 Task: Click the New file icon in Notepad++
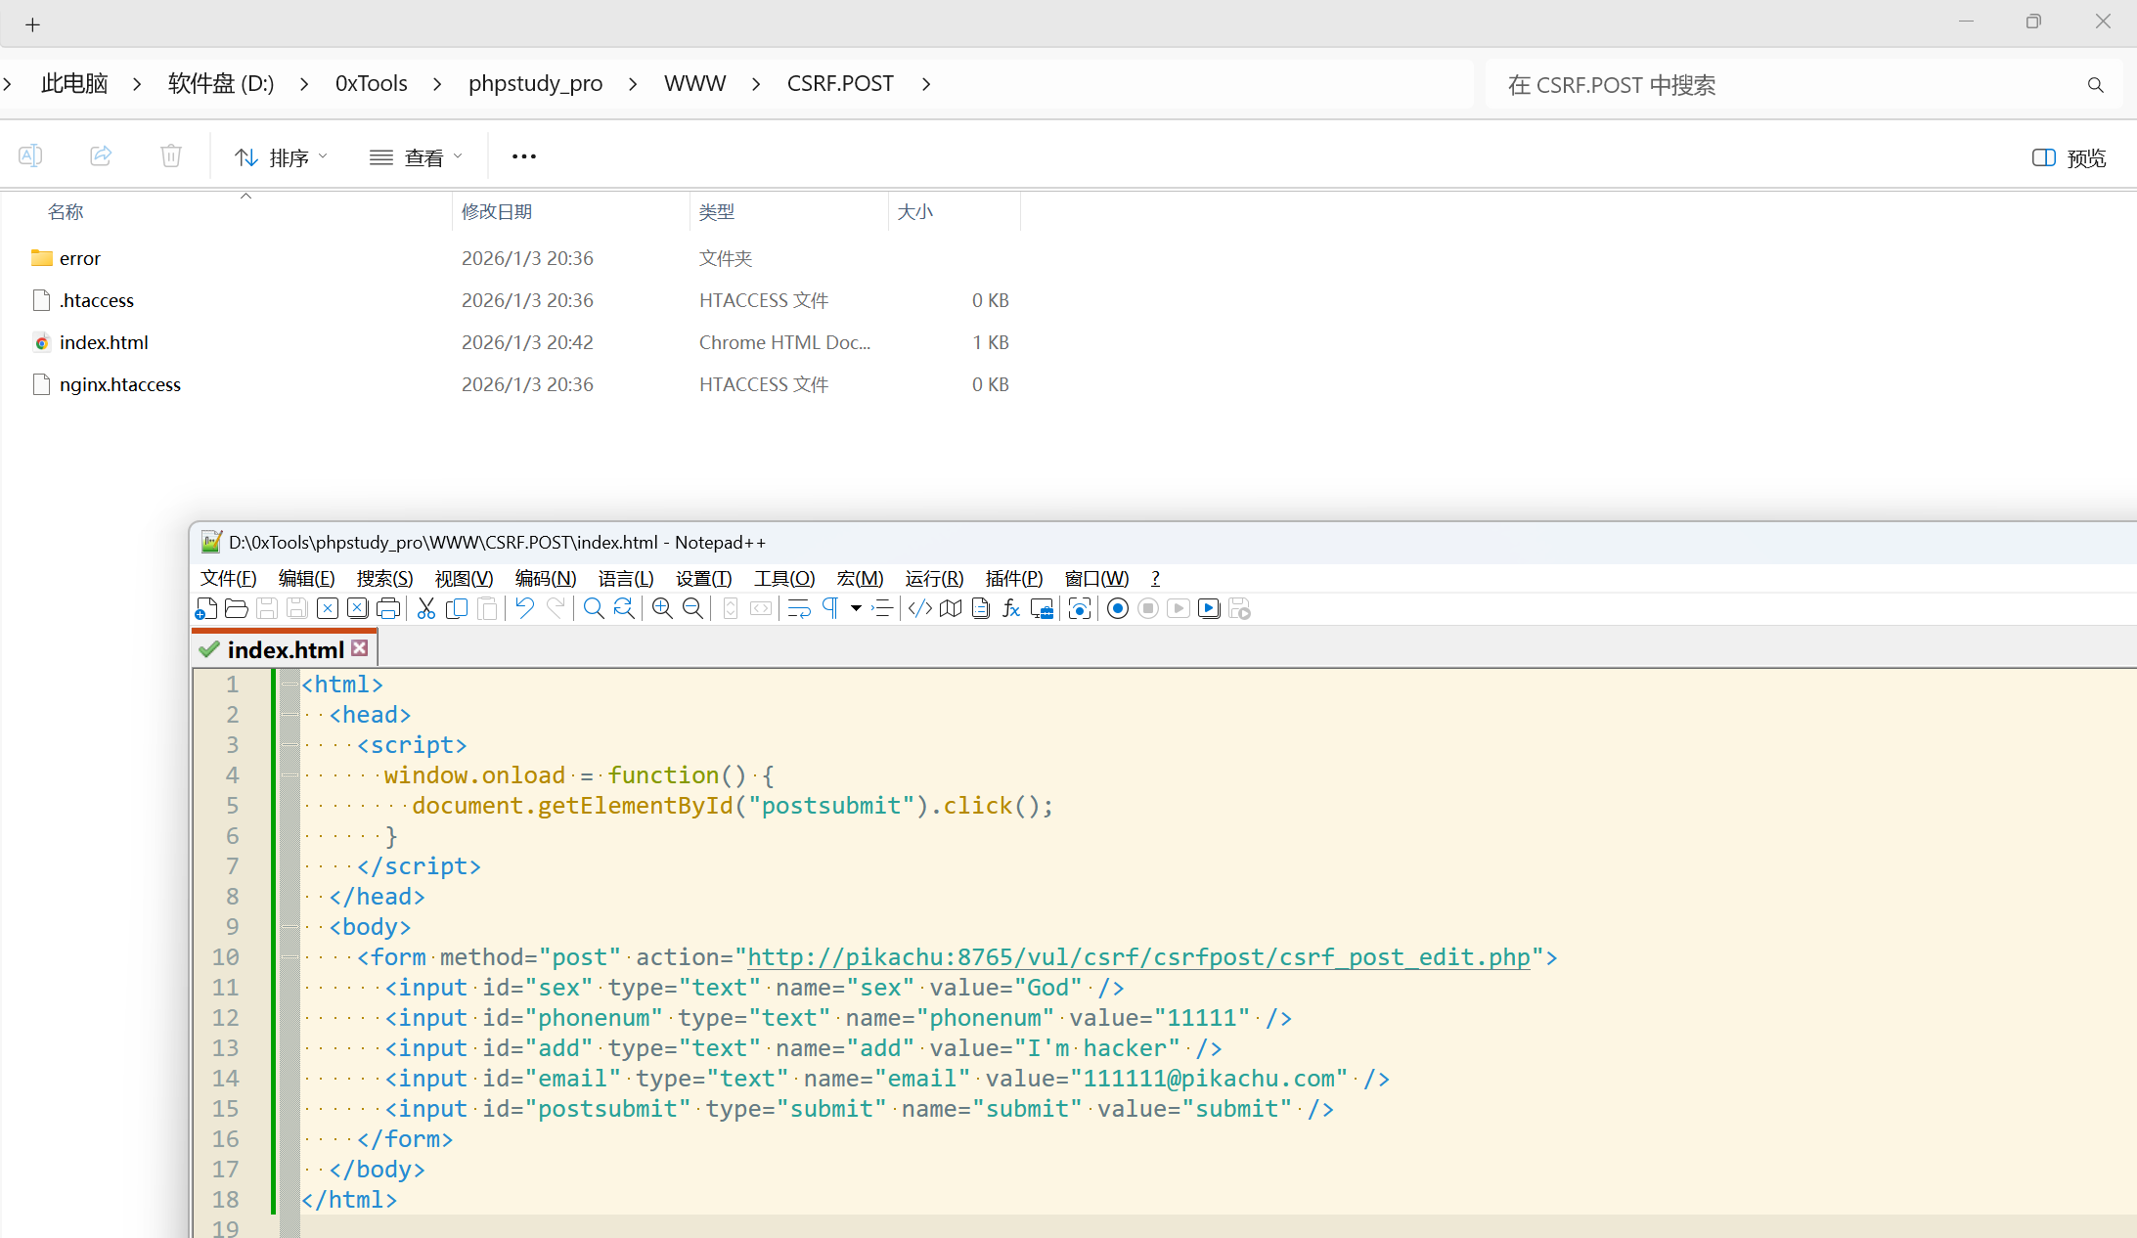pyautogui.click(x=206, y=609)
